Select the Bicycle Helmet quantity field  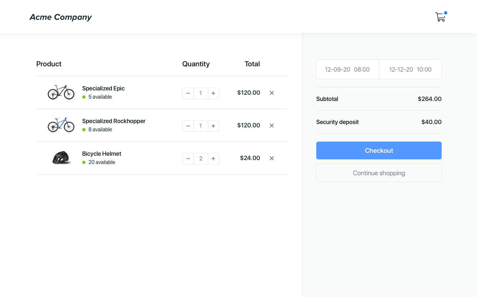pyautogui.click(x=201, y=159)
